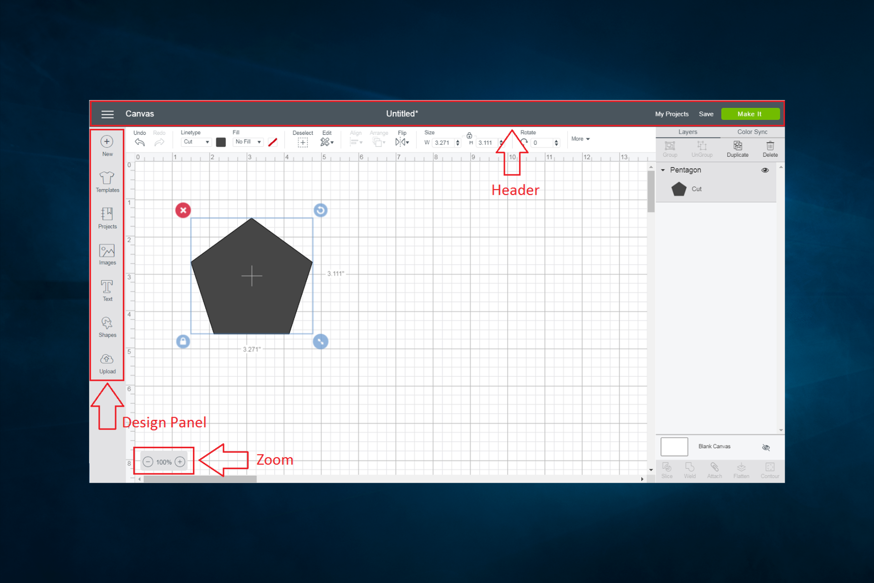Open the Images panel
This screenshot has height=583, width=874.
coord(107,254)
